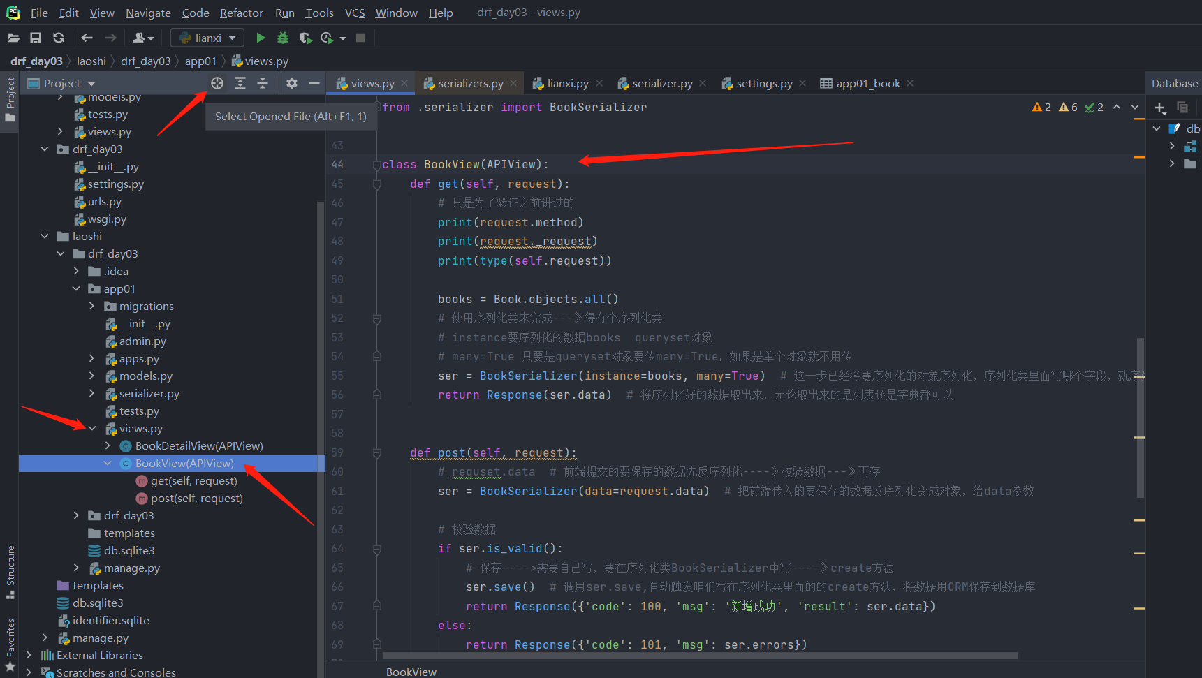The width and height of the screenshot is (1202, 678).
Task: Click the Project side tool button
Action: 10,99
